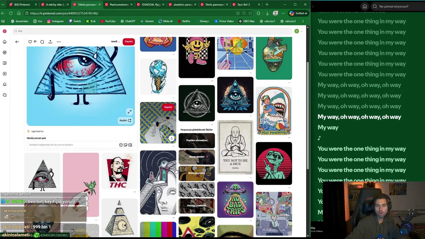
Task: Open the board selector new2 dropdown
Action: [115, 41]
